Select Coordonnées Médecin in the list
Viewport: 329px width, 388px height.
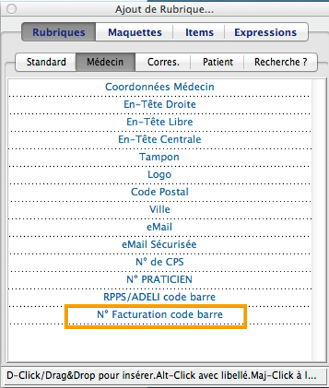point(160,87)
